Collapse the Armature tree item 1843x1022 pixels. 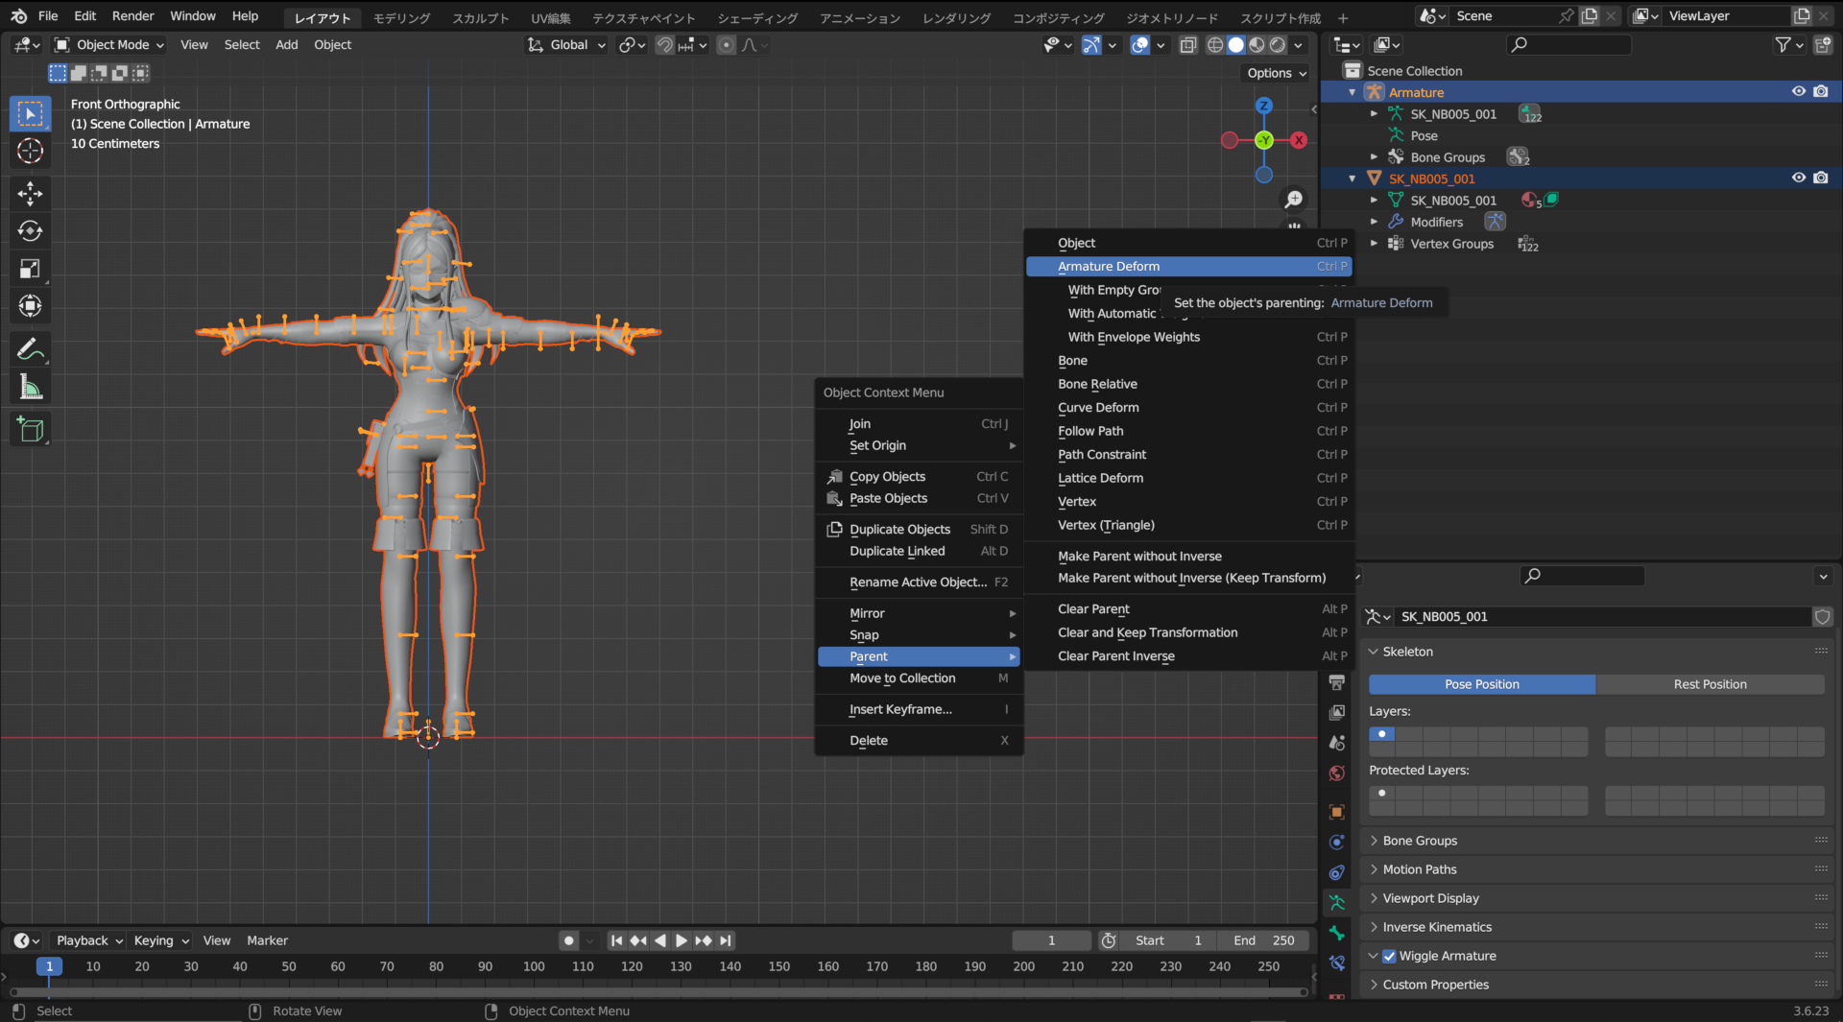pyautogui.click(x=1352, y=92)
